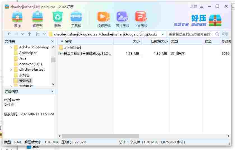The image size is (235, 150).
Task: Click the 高级 advanced search button
Action: click(225, 34)
